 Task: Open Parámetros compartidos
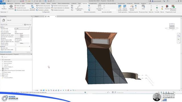click(x=43, y=8)
